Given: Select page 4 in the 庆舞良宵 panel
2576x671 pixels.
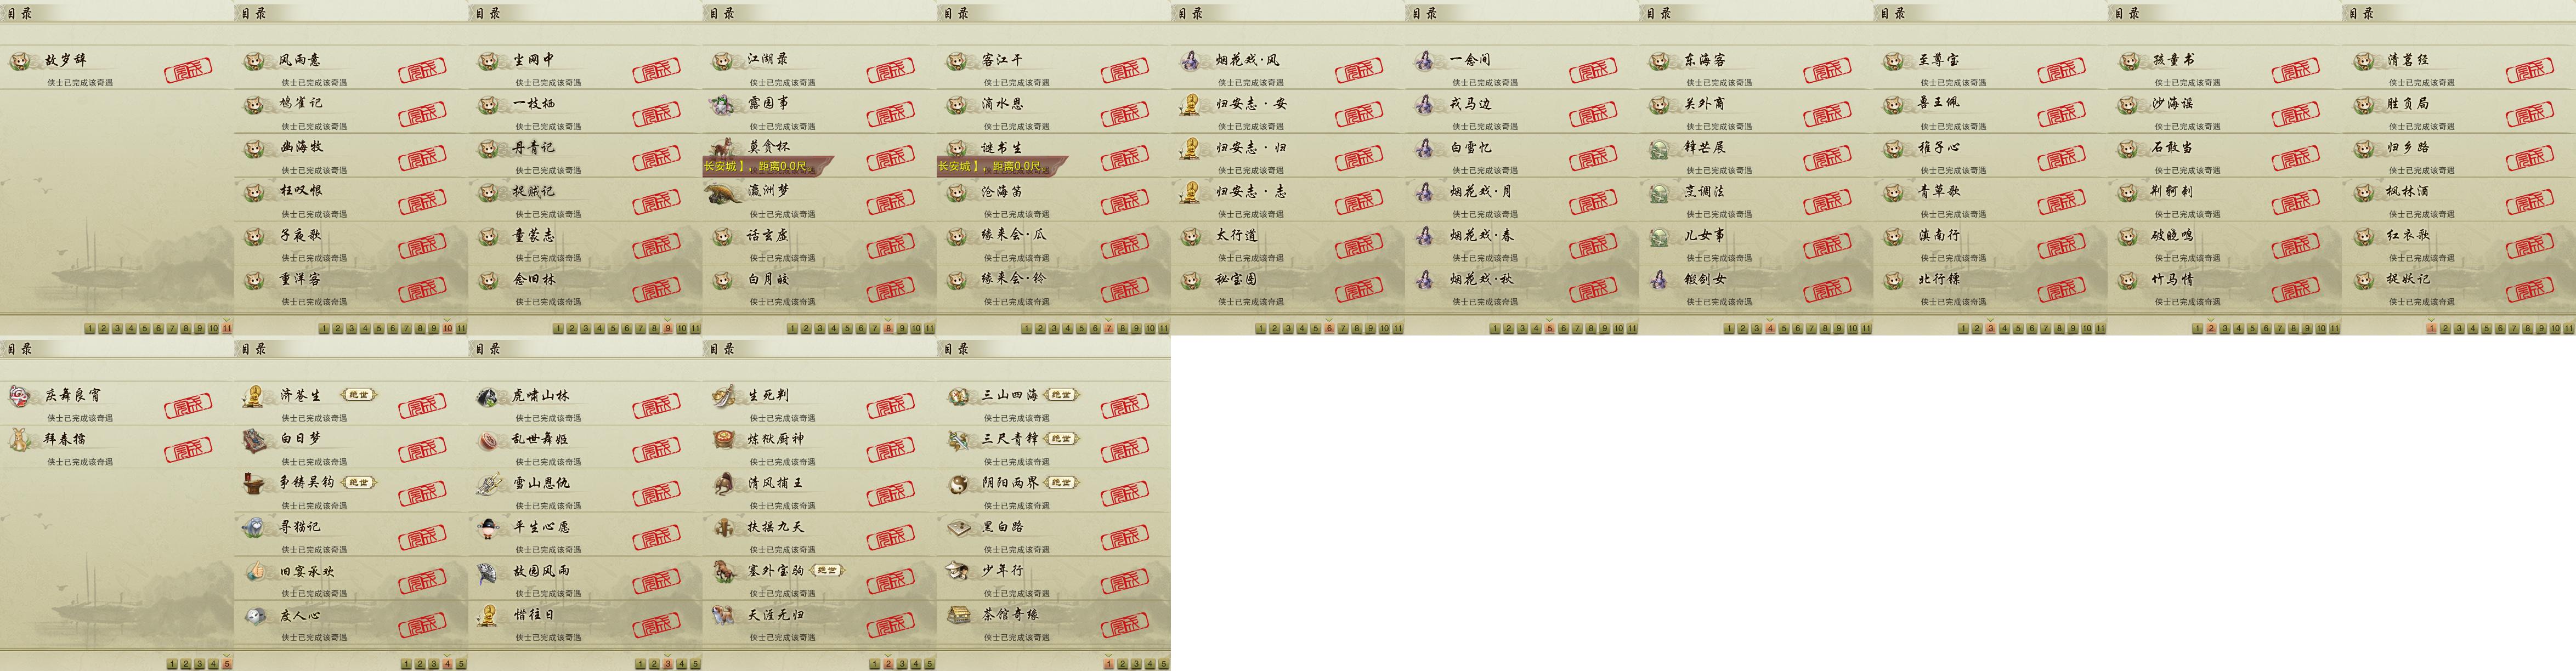Looking at the screenshot, I should pos(213,664).
